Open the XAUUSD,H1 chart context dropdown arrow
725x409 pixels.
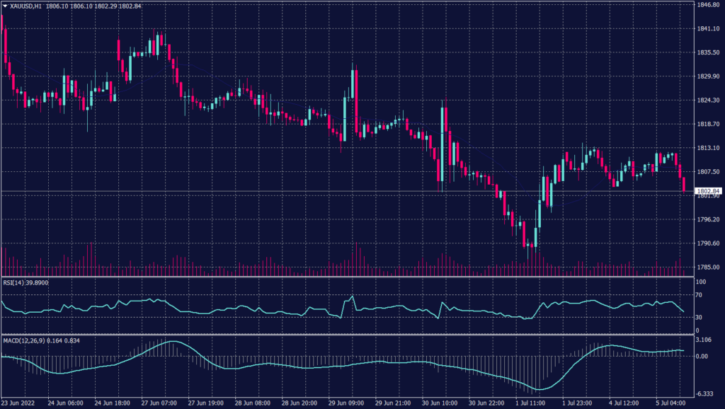[x=5, y=6]
